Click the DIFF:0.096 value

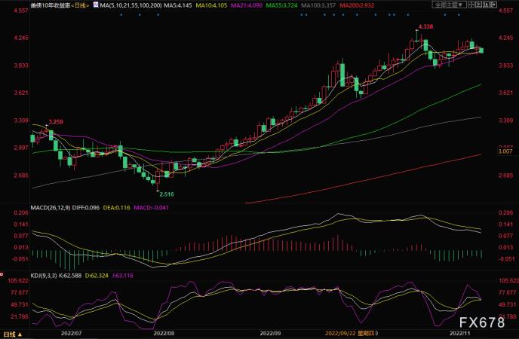[x=85, y=207]
